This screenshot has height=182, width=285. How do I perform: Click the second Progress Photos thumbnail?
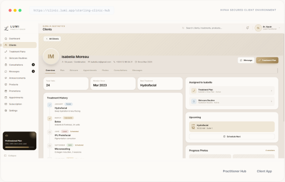click(254, 156)
